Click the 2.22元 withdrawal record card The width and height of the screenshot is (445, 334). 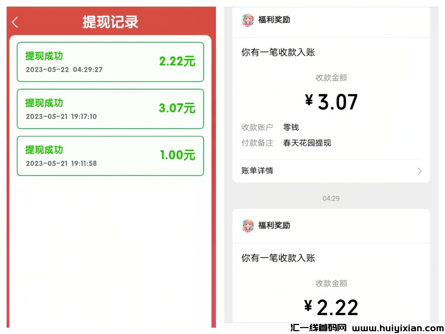click(110, 62)
